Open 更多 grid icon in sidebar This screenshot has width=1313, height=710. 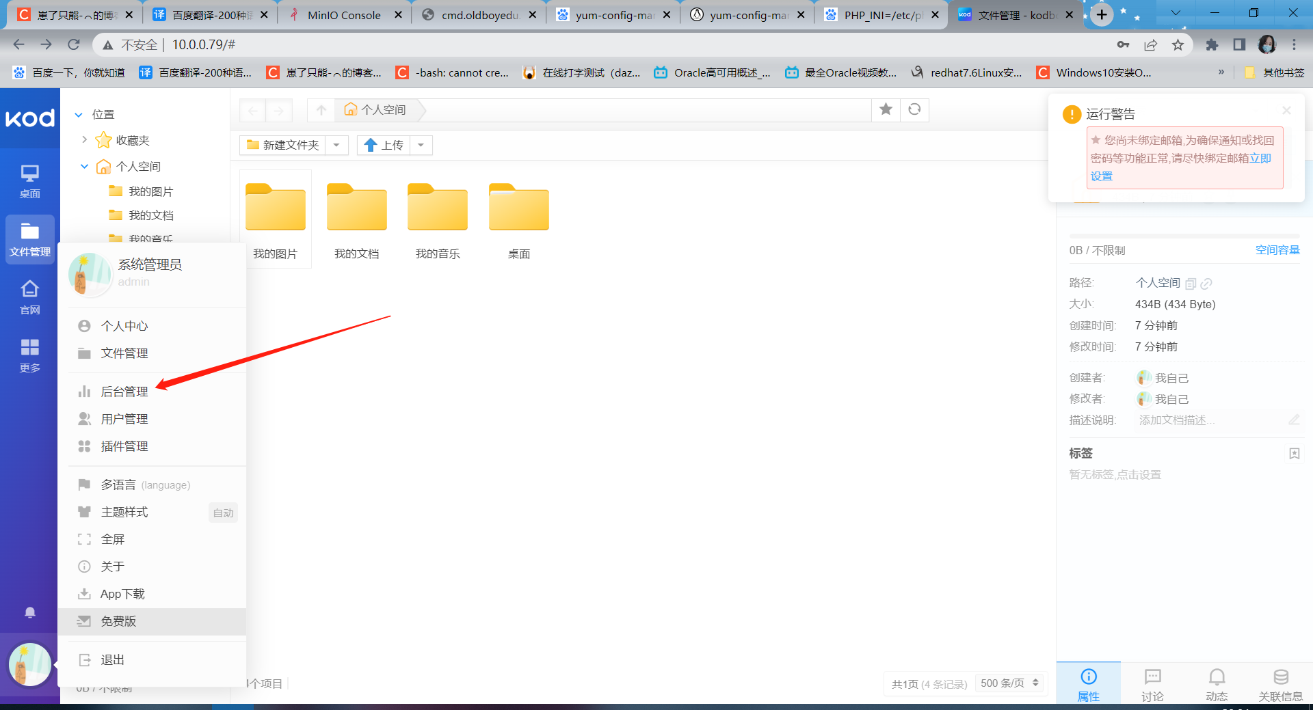click(x=29, y=355)
